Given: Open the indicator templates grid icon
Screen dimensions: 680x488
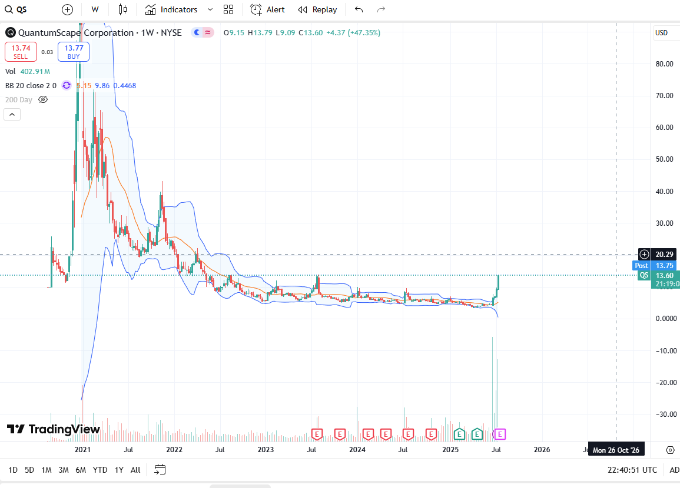Looking at the screenshot, I should 228,9.
